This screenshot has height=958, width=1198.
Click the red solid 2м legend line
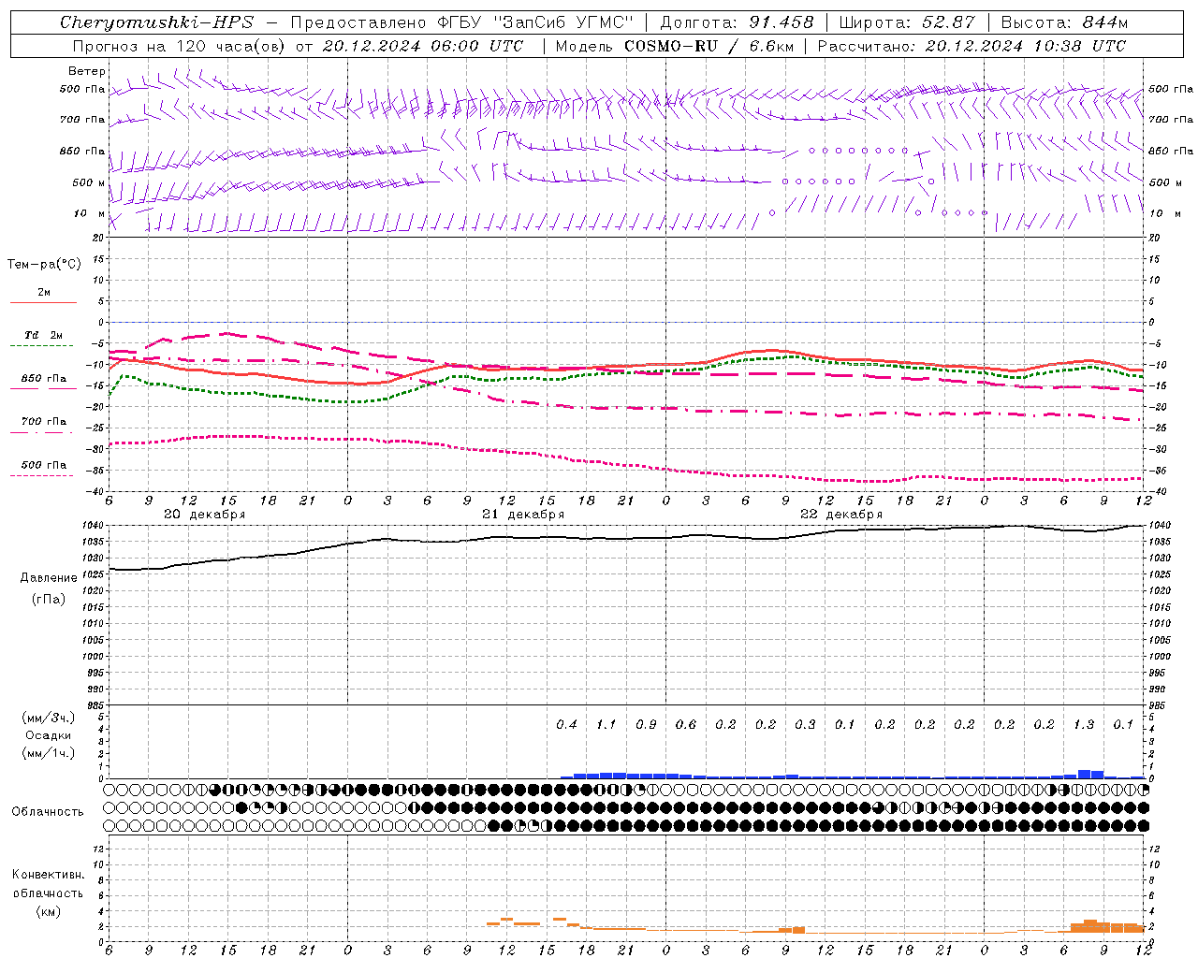coord(43,302)
